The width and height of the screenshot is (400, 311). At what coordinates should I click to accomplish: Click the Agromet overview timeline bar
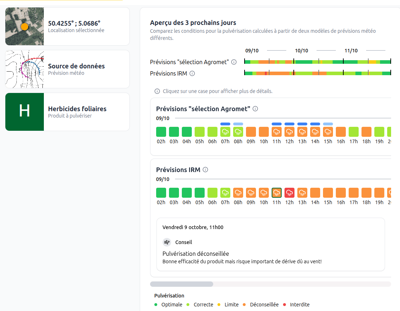tap(318, 62)
